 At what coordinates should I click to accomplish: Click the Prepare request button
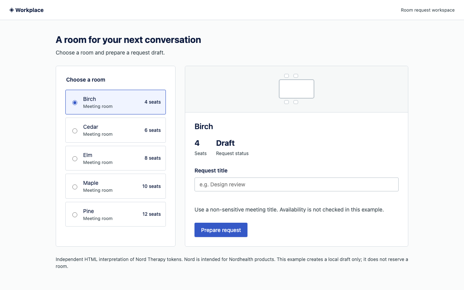pyautogui.click(x=221, y=230)
